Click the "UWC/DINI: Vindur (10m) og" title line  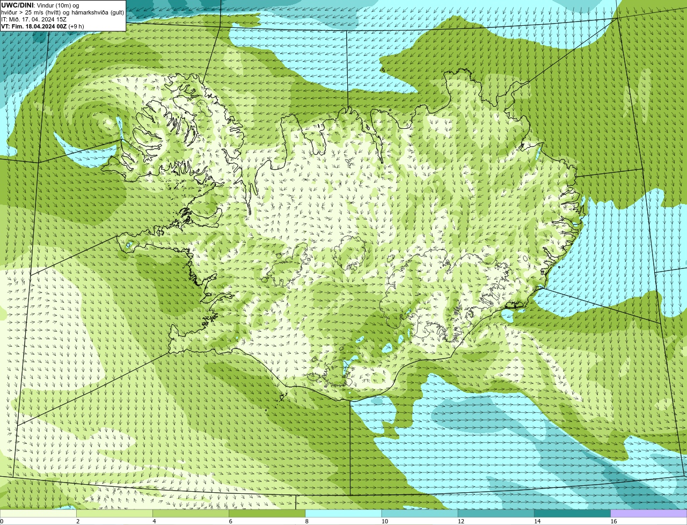pyautogui.click(x=40, y=5)
